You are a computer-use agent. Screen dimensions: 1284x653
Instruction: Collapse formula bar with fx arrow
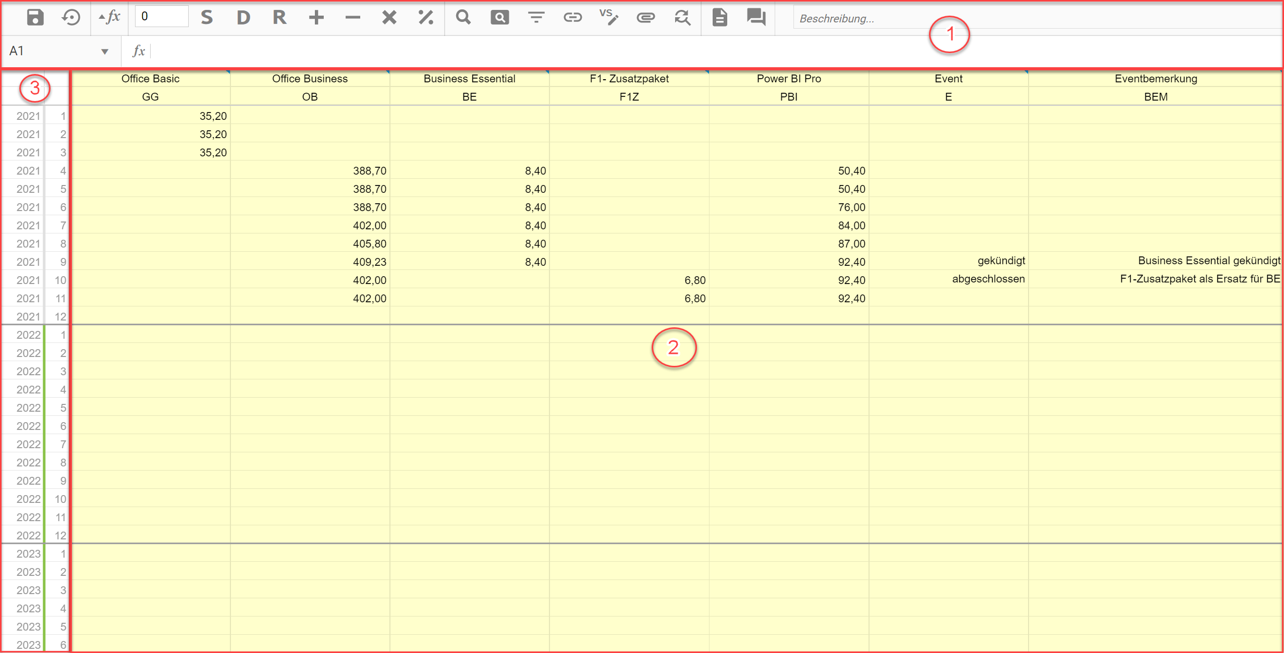click(109, 18)
